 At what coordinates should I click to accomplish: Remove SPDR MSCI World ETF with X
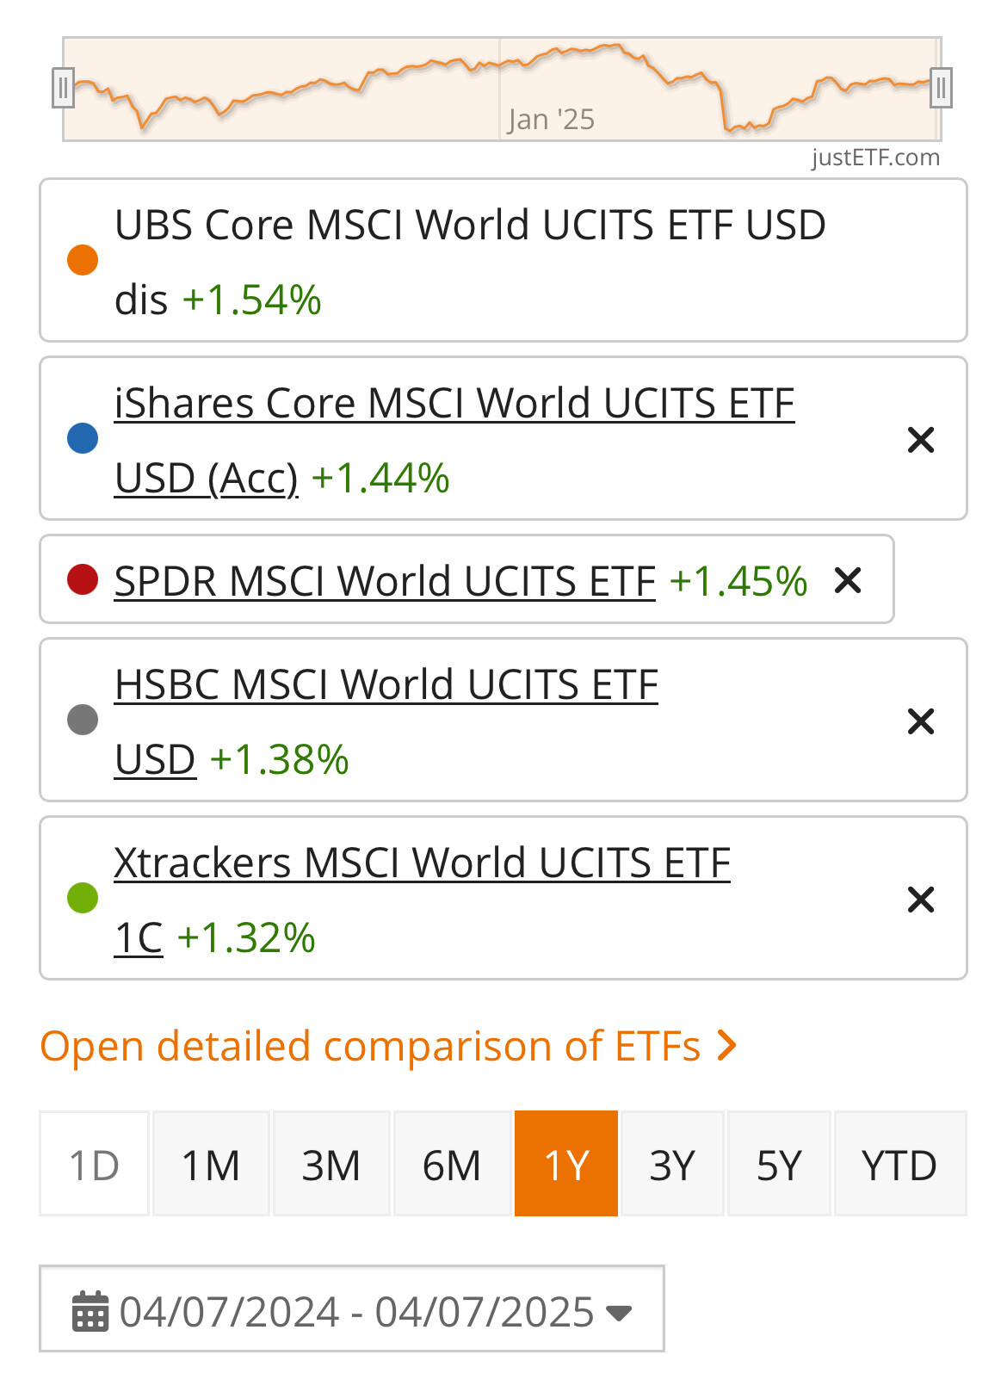847,581
